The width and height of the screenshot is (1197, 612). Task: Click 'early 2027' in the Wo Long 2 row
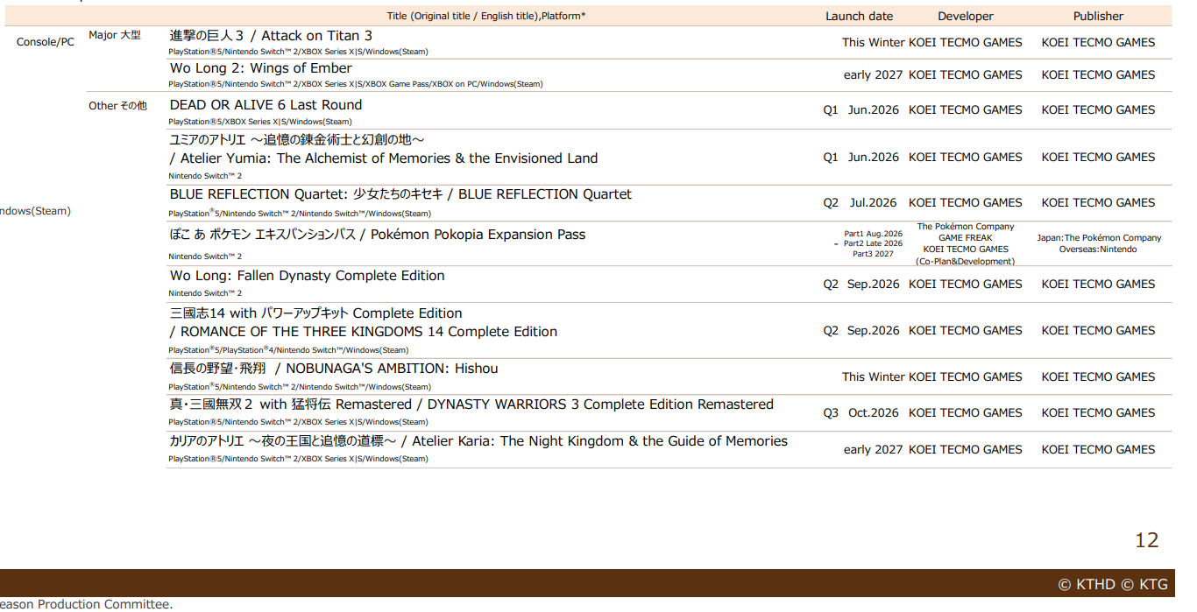[873, 75]
